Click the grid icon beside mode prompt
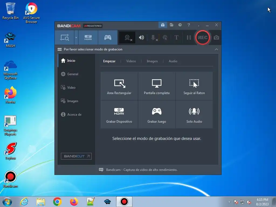The height and width of the screenshot is (207, 276). pos(60,50)
